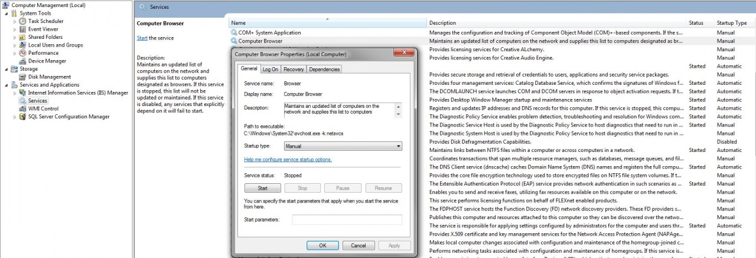Image resolution: width=756 pixels, height=258 pixels.
Task: Open the Performance node icon
Action: [23, 53]
